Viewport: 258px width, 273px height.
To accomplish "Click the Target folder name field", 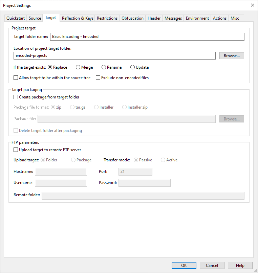I will (147, 37).
